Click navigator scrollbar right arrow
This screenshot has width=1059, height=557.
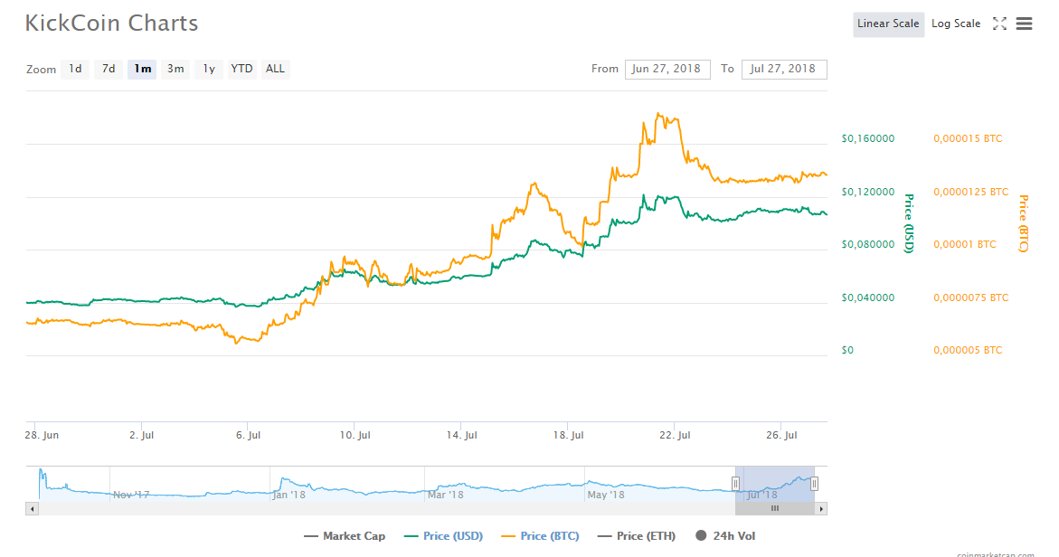821,509
